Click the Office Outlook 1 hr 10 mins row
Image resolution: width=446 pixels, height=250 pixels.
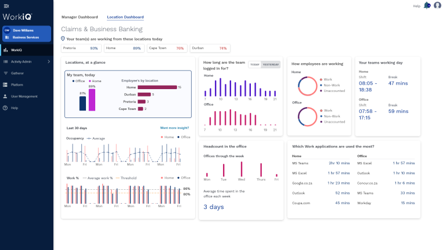(386, 173)
